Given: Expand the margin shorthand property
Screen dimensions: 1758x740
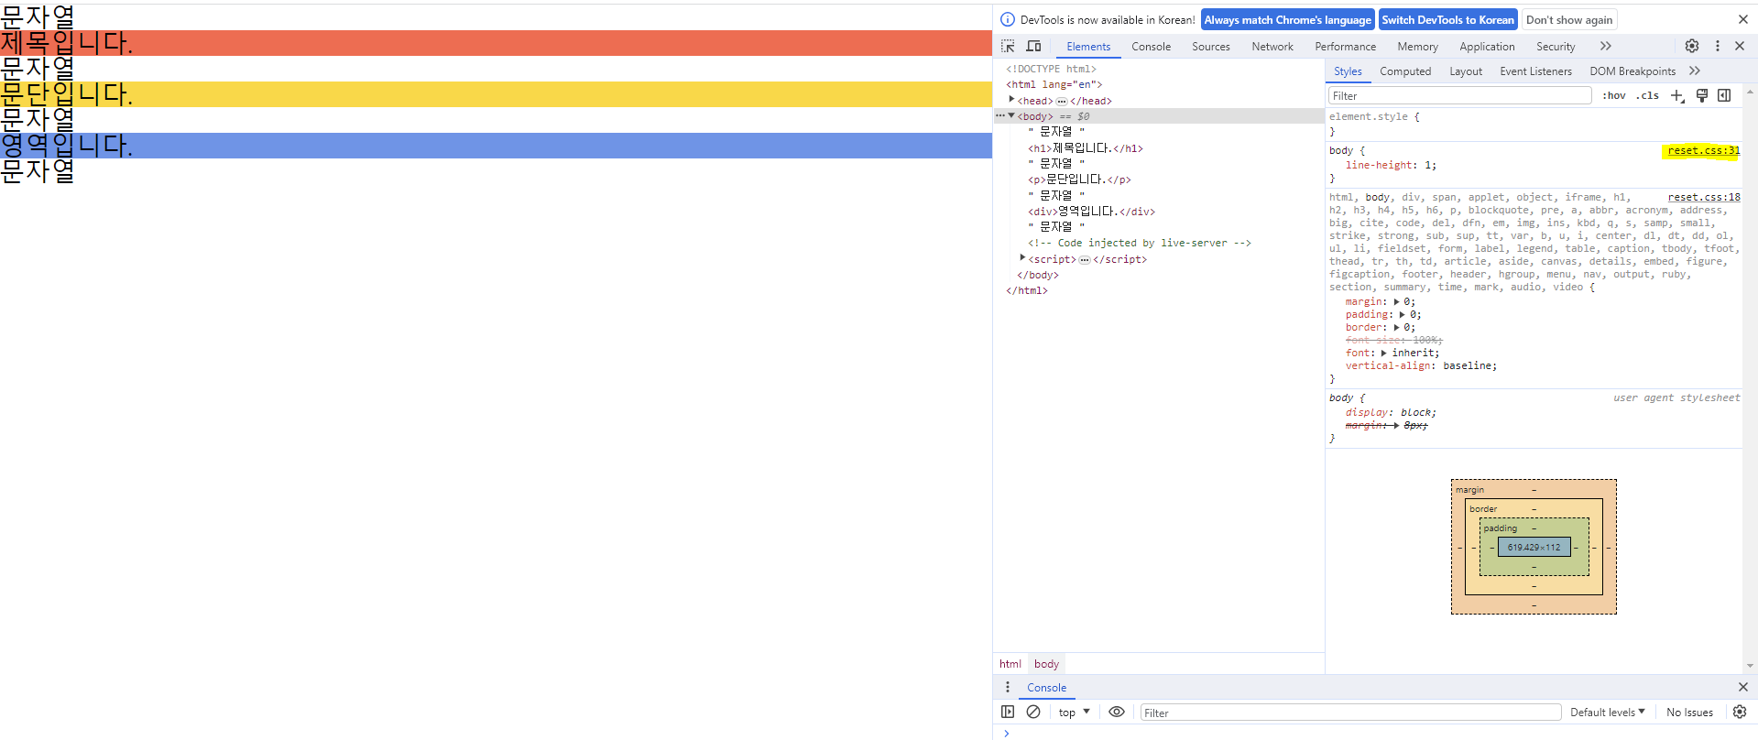Looking at the screenshot, I should (1396, 301).
